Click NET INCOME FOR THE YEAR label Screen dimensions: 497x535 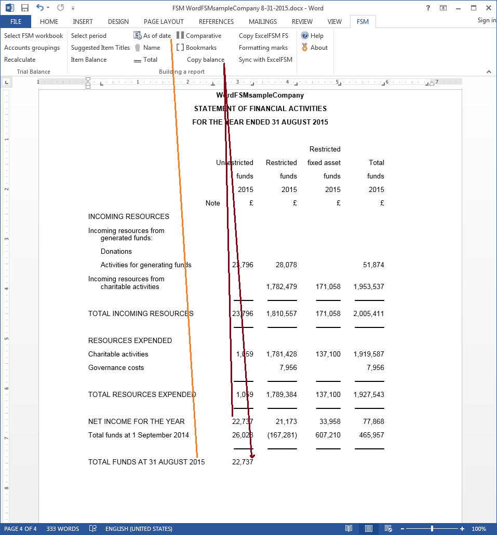click(x=136, y=421)
